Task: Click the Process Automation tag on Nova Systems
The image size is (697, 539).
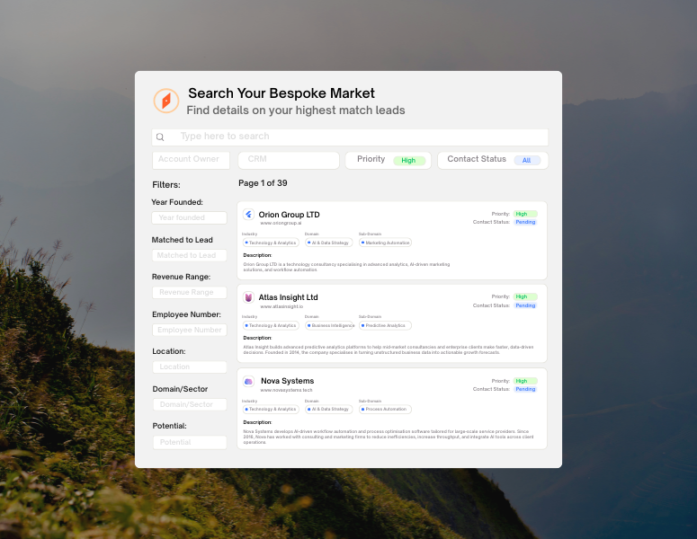Action: tap(385, 409)
